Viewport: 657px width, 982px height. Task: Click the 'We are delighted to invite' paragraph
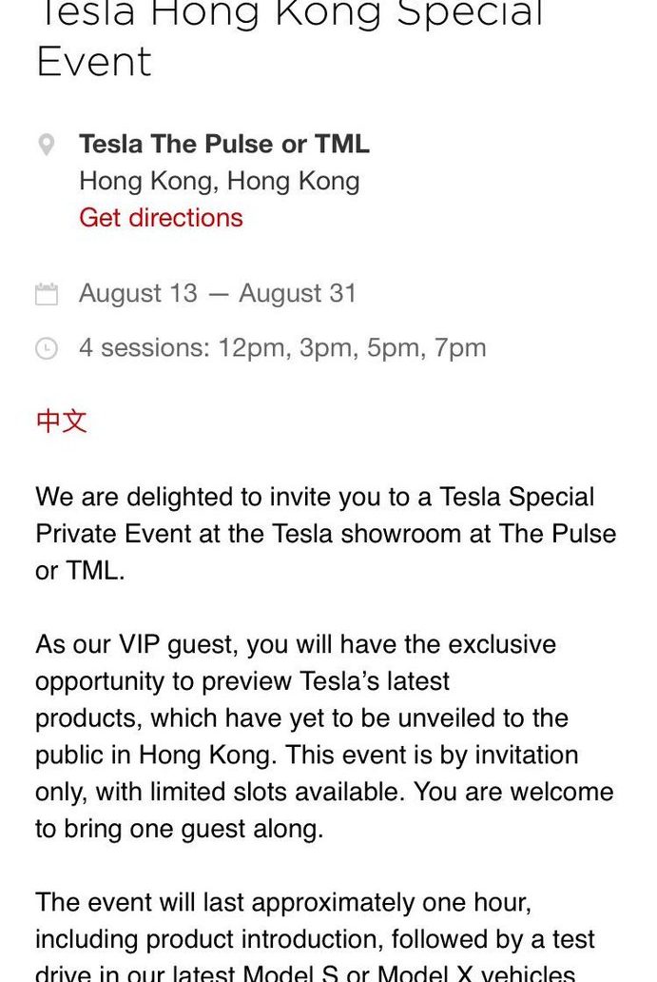point(326,534)
